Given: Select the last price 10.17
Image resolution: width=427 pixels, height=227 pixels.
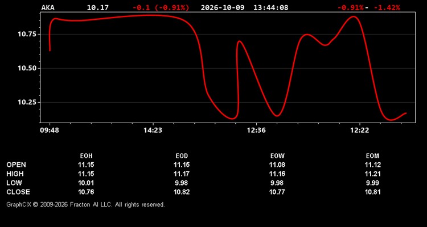Looking at the screenshot, I should (x=97, y=7).
